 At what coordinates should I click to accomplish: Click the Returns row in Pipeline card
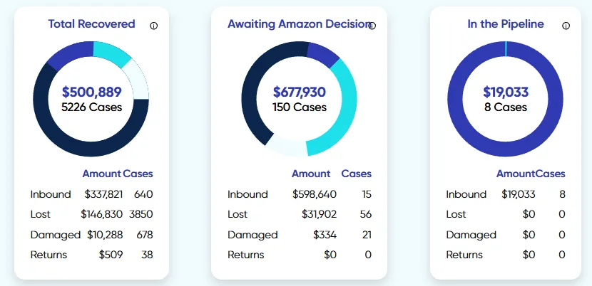pyautogui.click(x=464, y=255)
